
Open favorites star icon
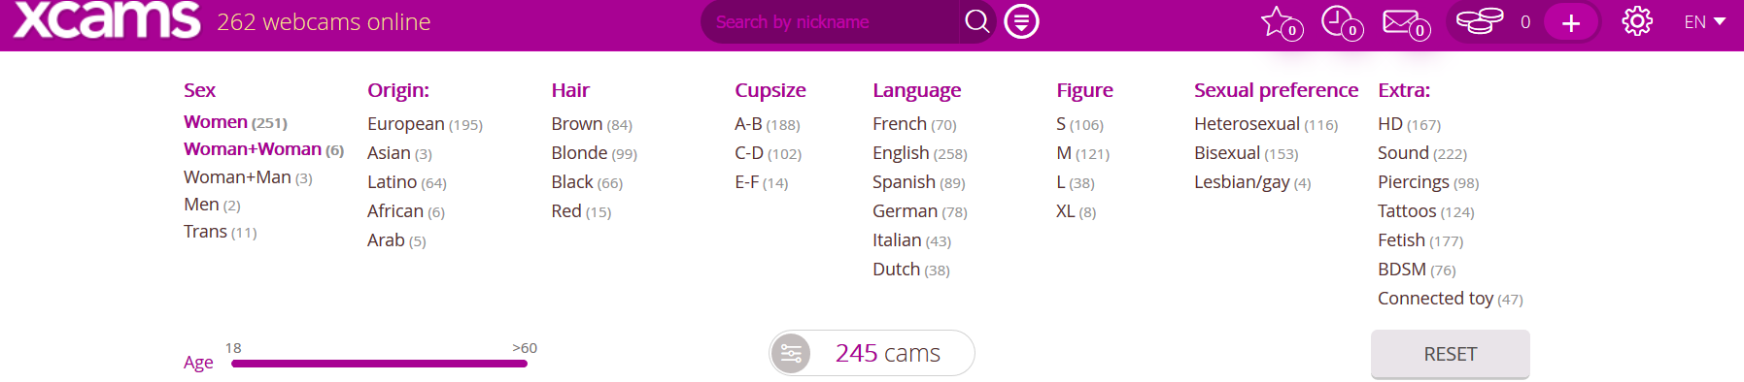1282,22
